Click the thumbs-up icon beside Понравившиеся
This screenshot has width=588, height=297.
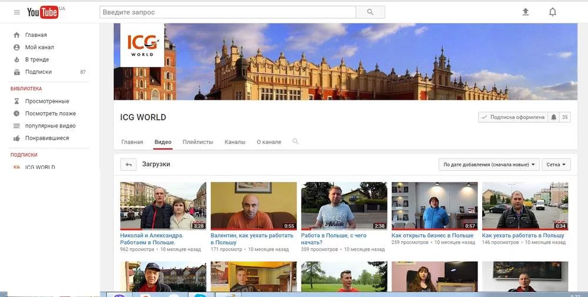point(16,138)
